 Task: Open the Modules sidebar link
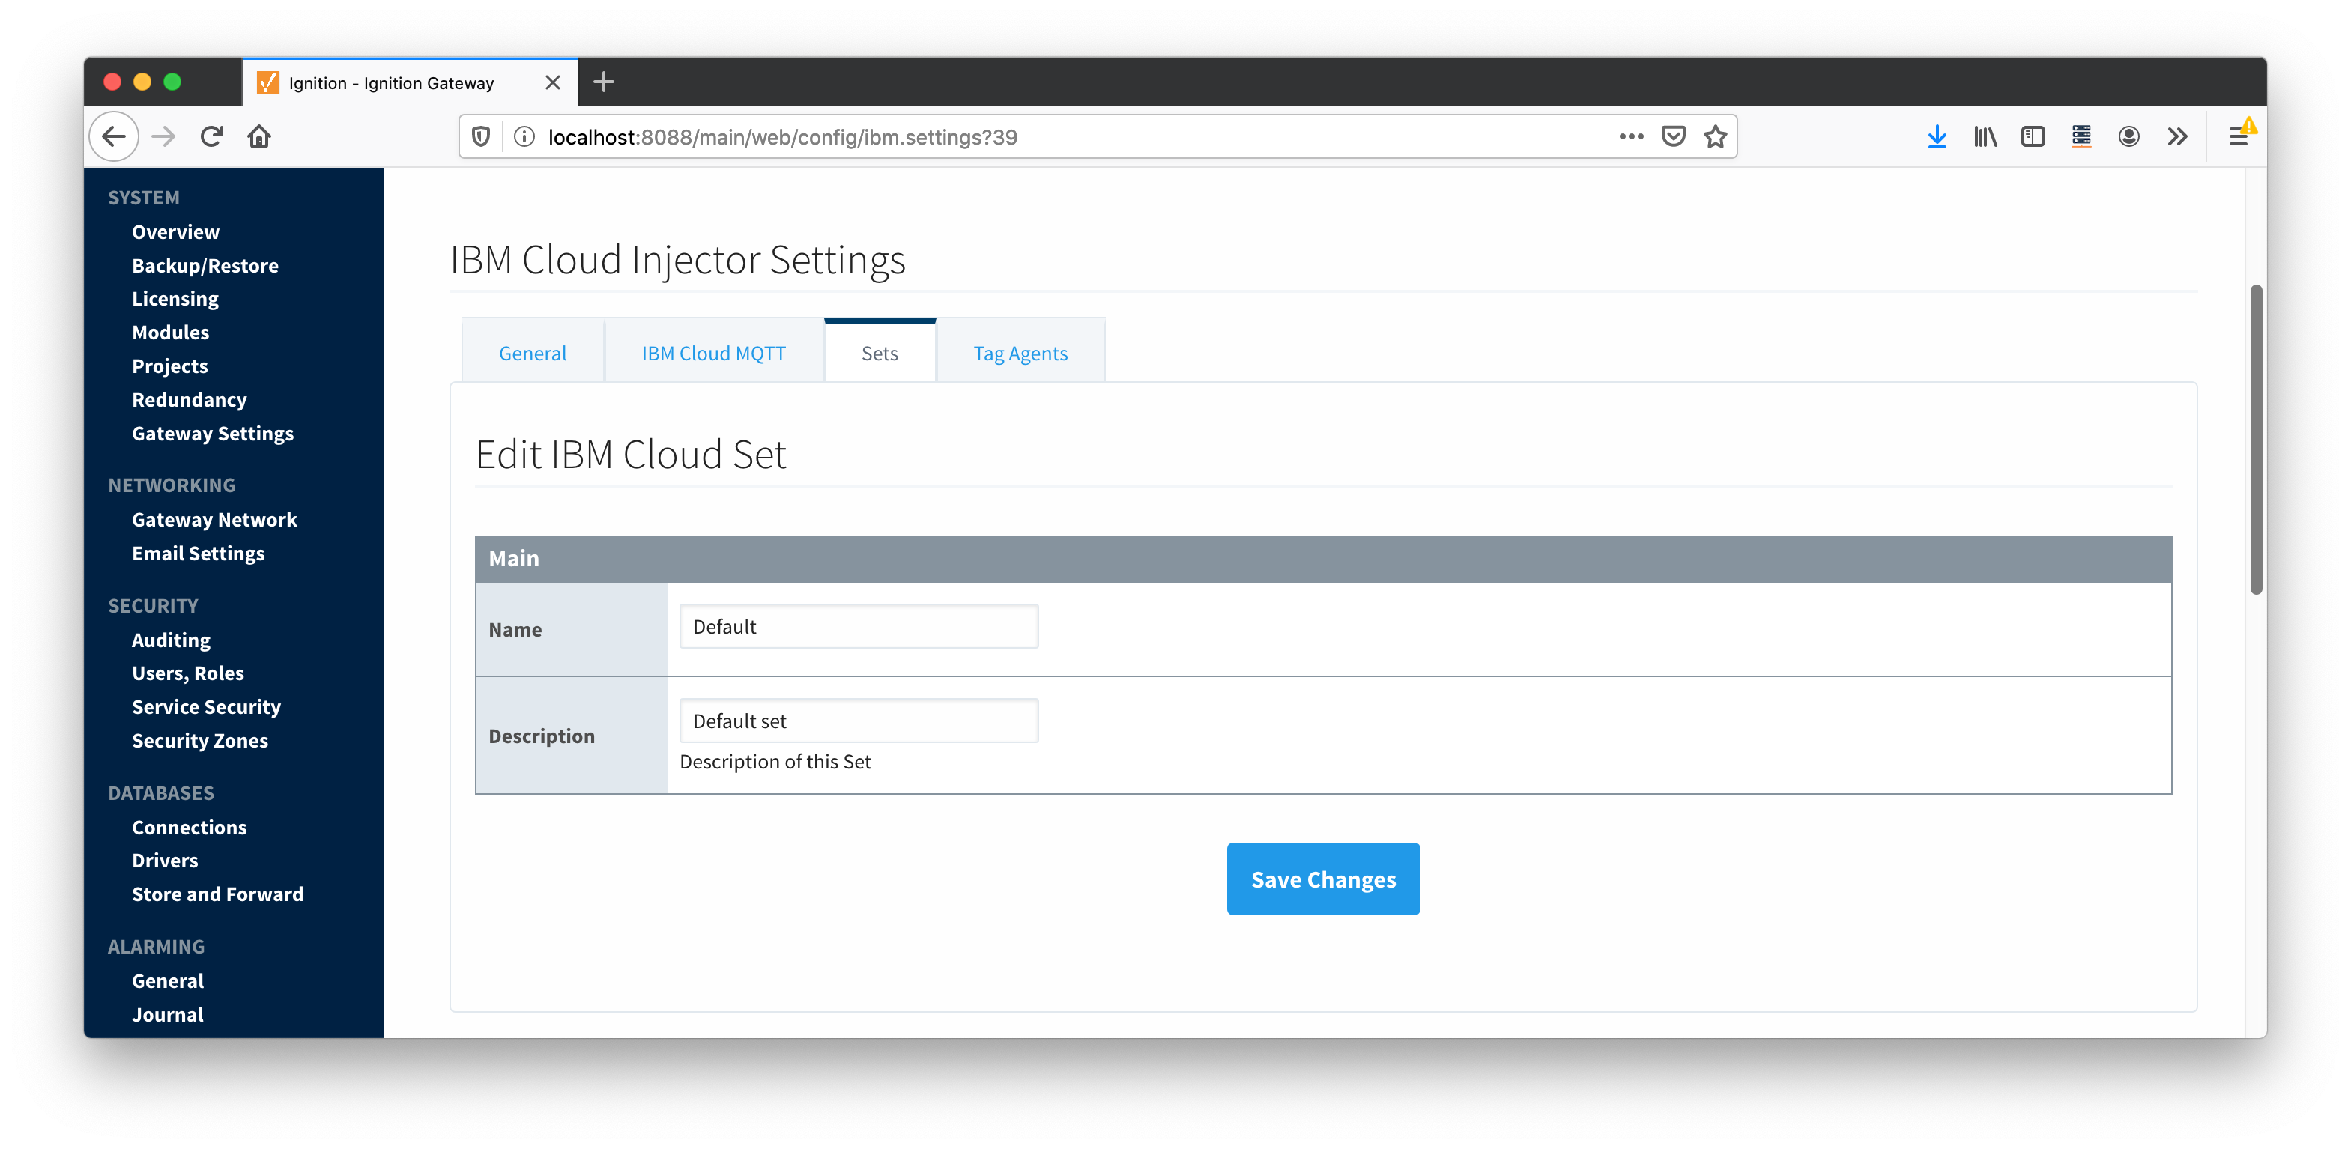pos(170,333)
